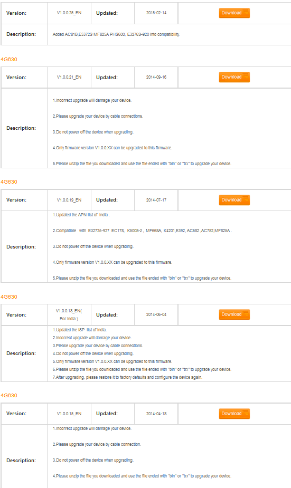Open the 4G630 link above V1.0.0.15_EN

9,396
